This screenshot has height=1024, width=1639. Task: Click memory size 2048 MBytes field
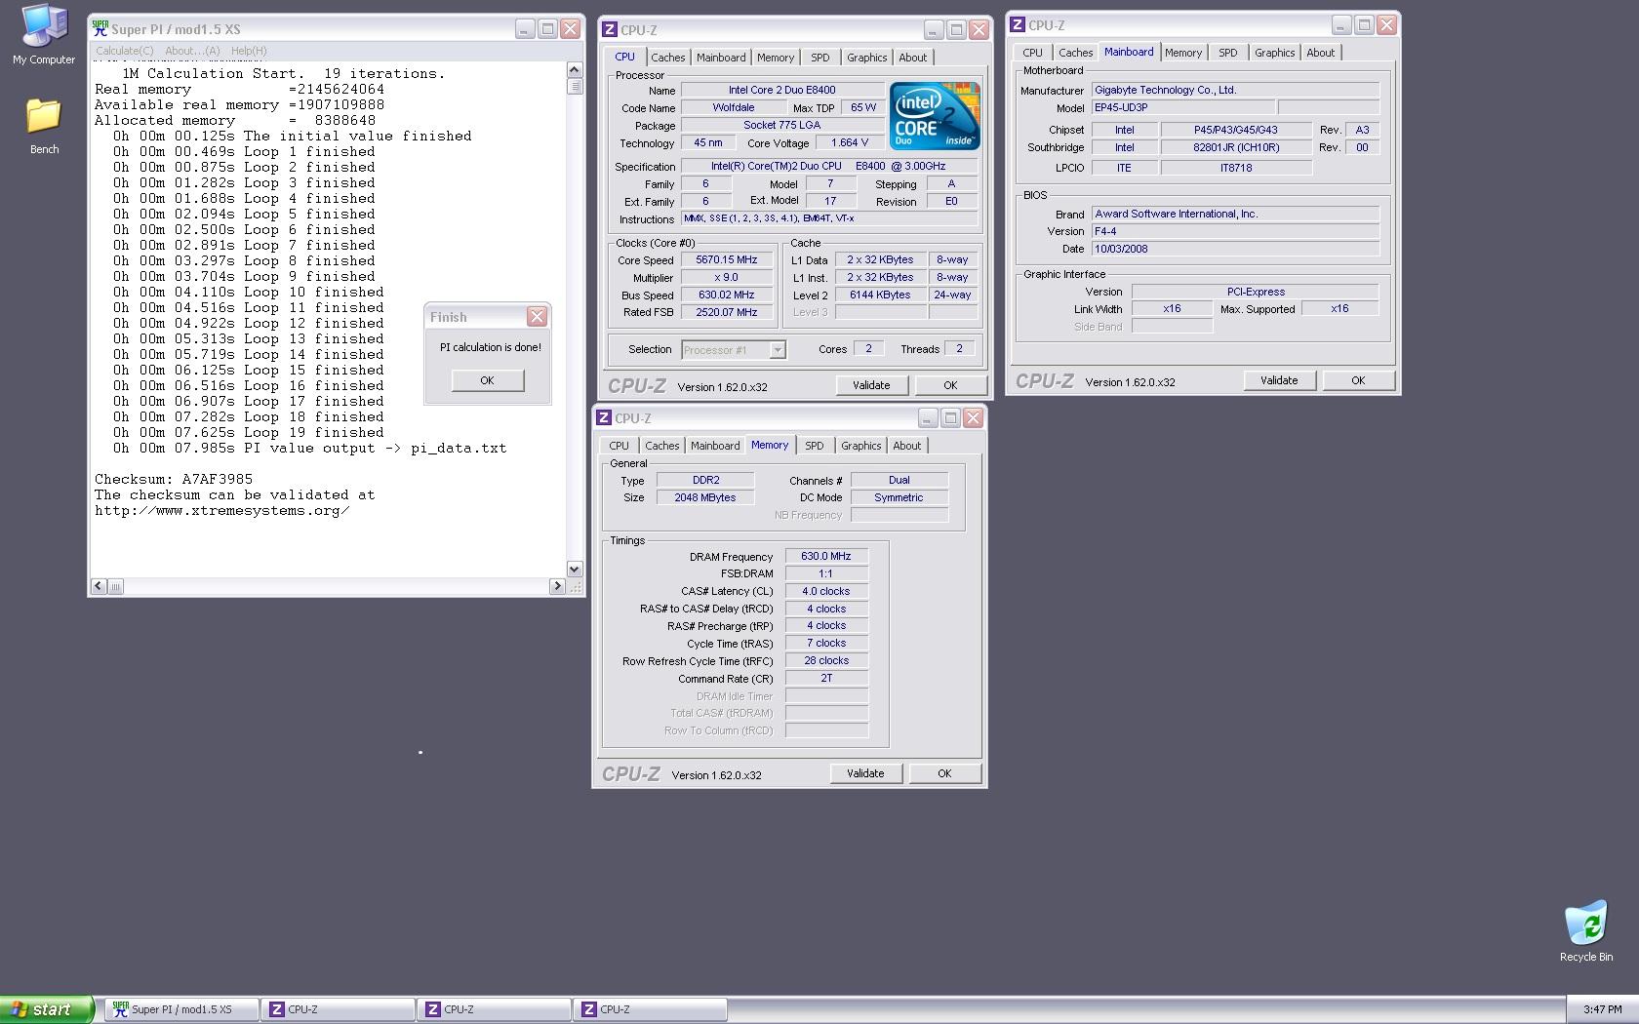tap(705, 497)
